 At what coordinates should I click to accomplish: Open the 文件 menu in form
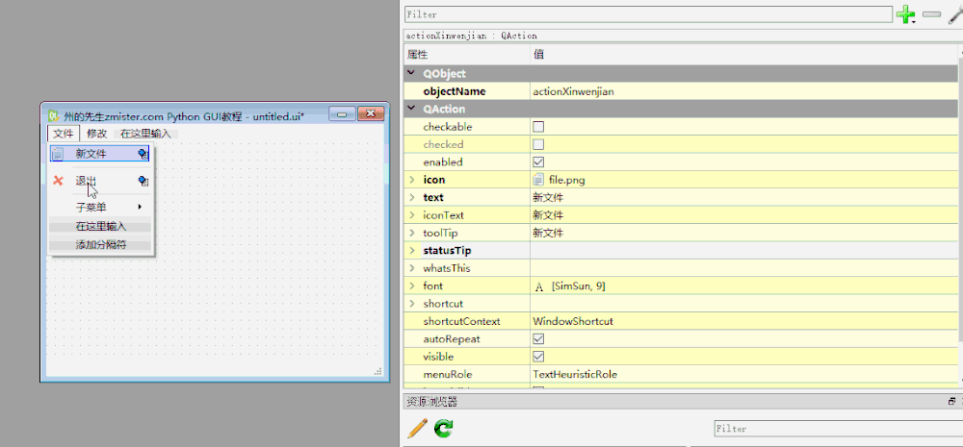(64, 134)
